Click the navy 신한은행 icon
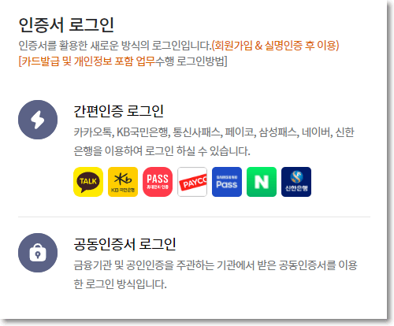The image size is (394, 326). click(296, 182)
